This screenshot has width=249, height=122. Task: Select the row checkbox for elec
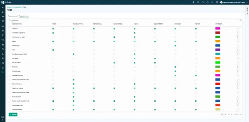(9, 50)
